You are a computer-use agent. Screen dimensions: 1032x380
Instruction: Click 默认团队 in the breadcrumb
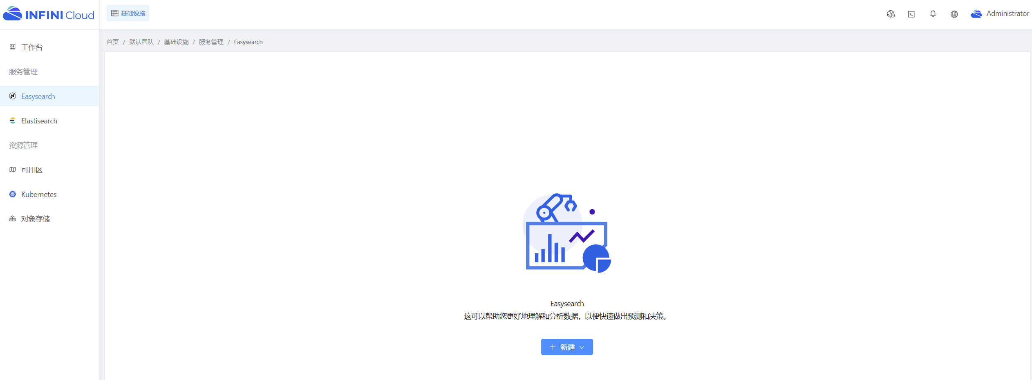[141, 42]
